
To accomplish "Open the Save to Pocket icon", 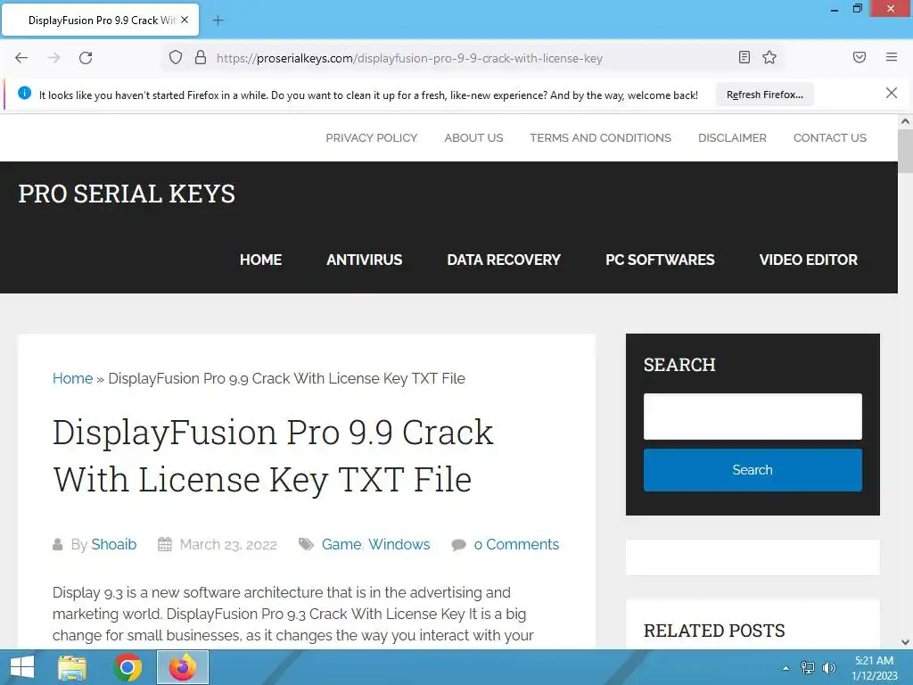I will click(860, 57).
